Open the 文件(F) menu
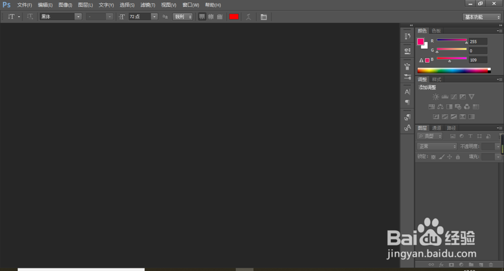The height and width of the screenshot is (271, 504). click(x=24, y=5)
